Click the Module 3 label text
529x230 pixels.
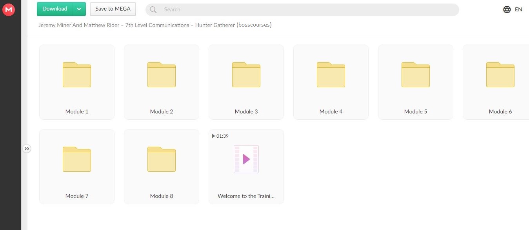246,111
